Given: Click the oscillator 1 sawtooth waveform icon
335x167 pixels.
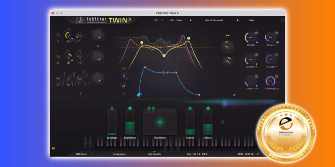Looking at the screenshot, I should [58, 35].
